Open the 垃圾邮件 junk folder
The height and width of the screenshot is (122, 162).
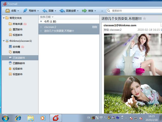[16, 69]
